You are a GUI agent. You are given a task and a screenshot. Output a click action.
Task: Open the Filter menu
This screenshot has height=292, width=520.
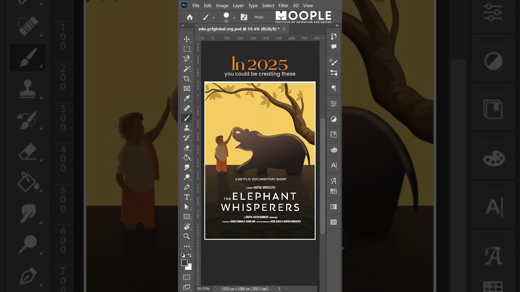(x=284, y=6)
